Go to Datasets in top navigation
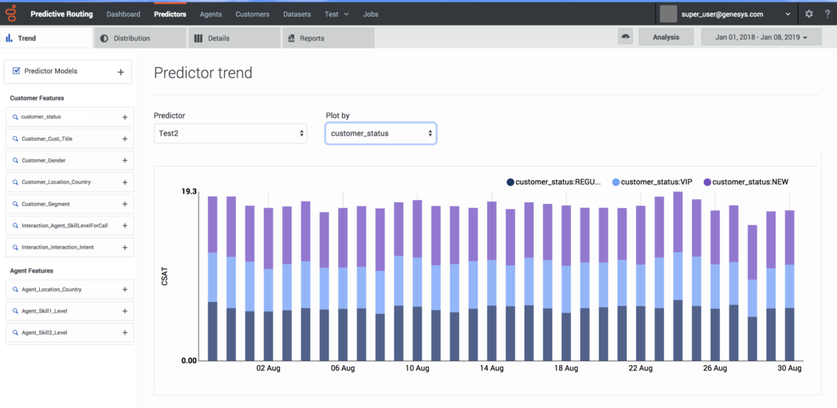The image size is (837, 408). click(297, 14)
